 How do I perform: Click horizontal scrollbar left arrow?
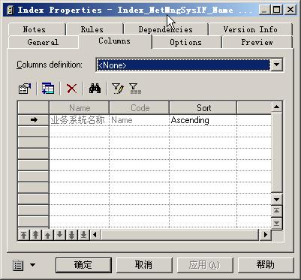(95, 235)
